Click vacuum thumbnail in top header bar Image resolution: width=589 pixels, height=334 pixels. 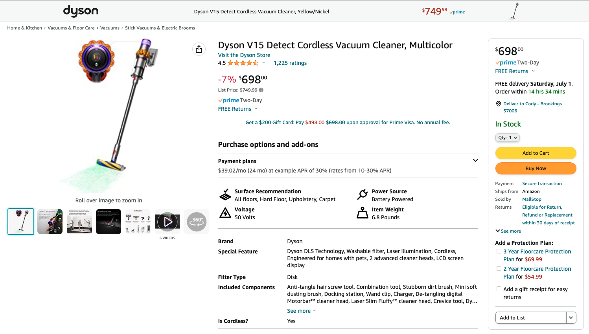coord(515,11)
